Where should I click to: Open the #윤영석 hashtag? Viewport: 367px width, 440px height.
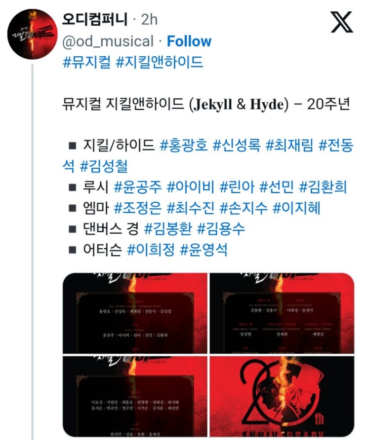pyautogui.click(x=204, y=250)
